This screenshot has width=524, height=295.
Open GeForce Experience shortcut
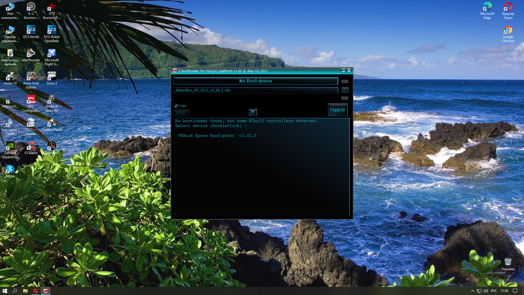[x=10, y=150]
